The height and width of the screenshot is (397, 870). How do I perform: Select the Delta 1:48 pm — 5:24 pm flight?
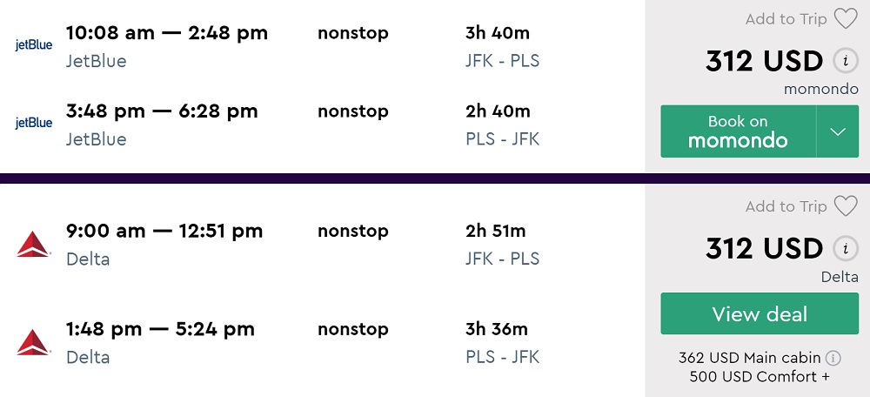(160, 329)
